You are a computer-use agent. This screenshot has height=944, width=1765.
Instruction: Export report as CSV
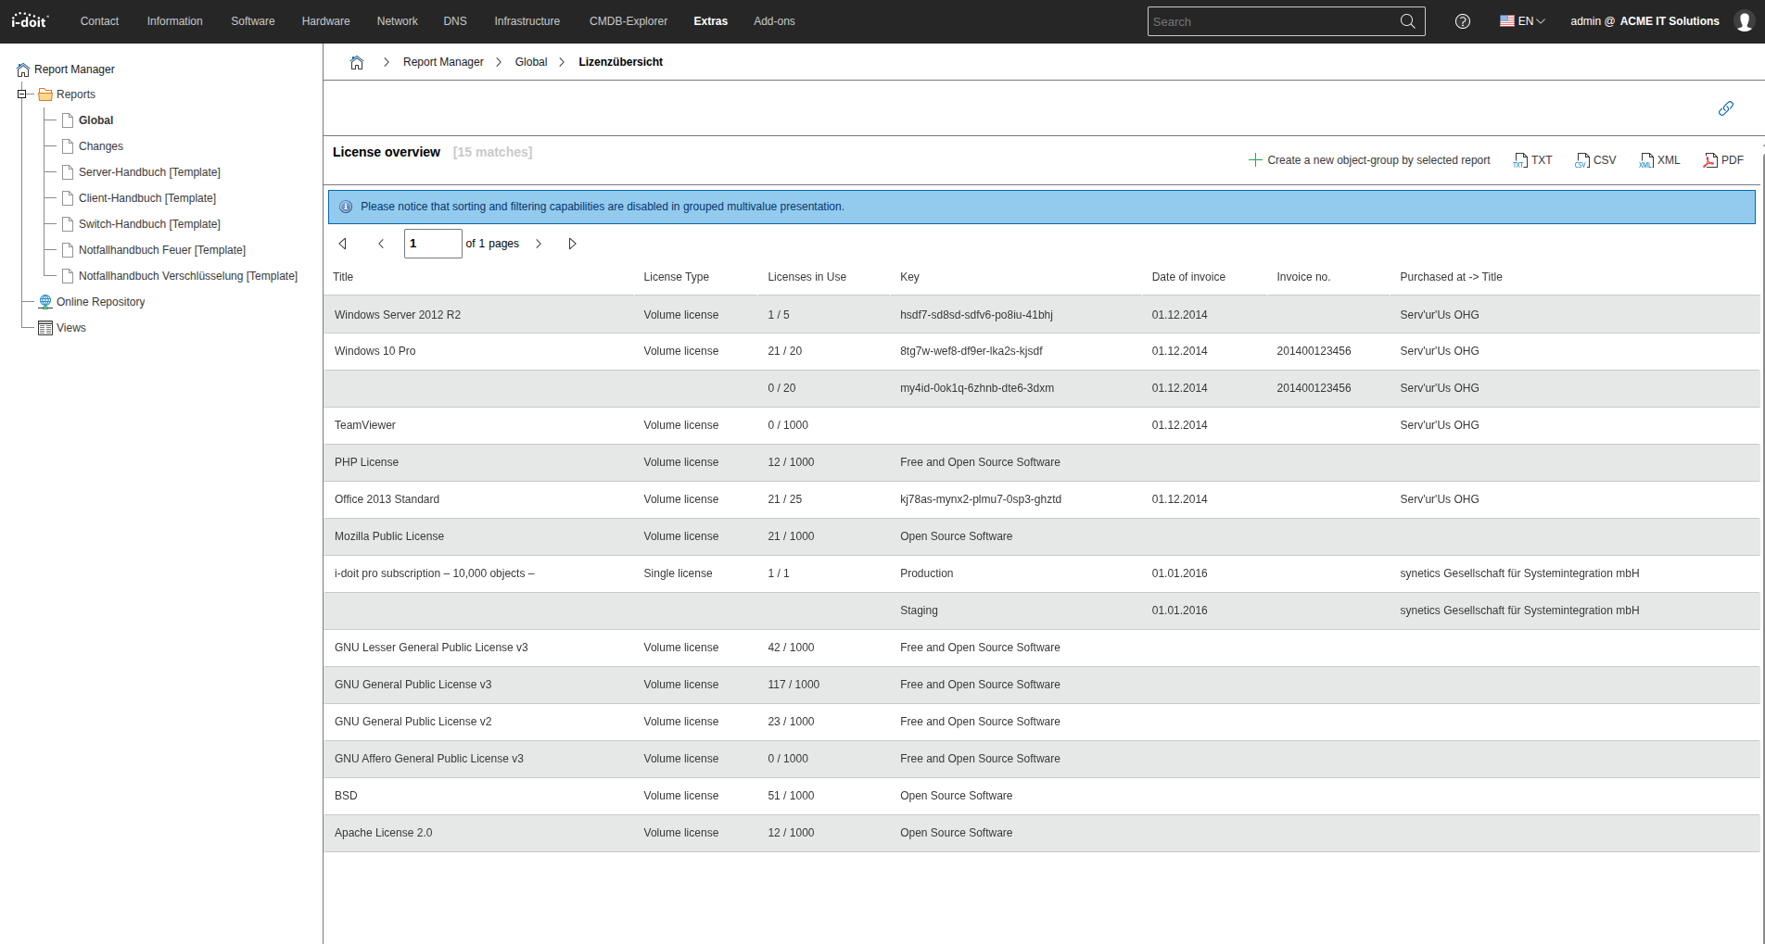1595,160
